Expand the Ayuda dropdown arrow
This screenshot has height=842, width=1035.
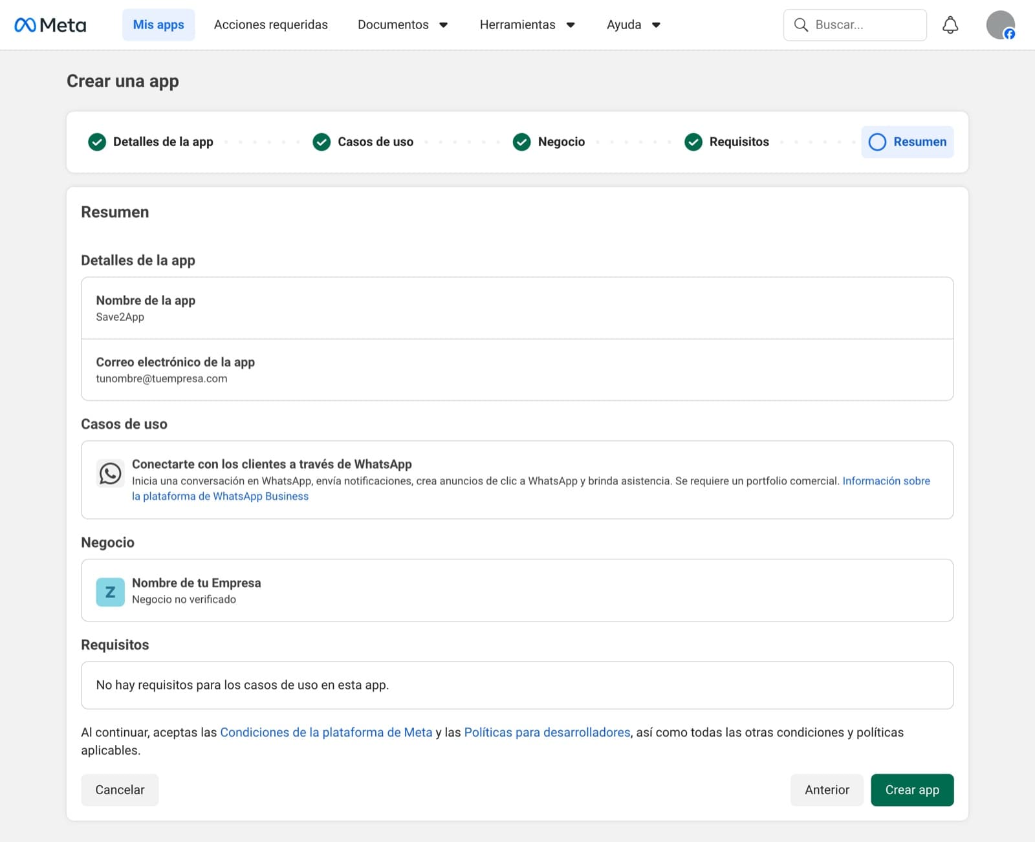(656, 25)
